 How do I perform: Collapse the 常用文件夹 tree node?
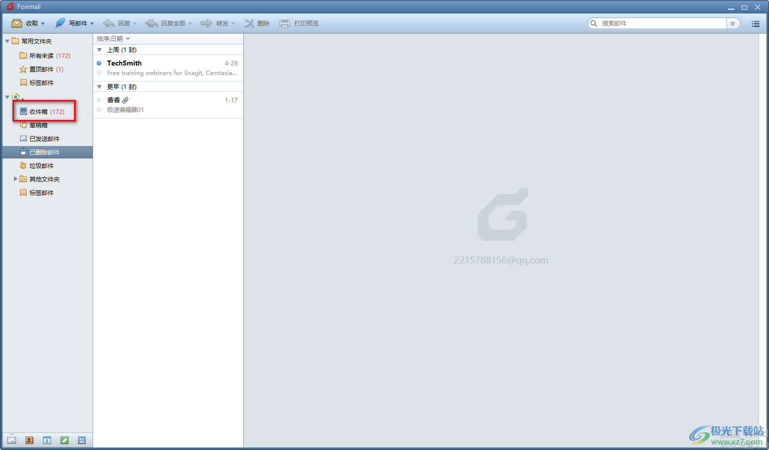[7, 41]
